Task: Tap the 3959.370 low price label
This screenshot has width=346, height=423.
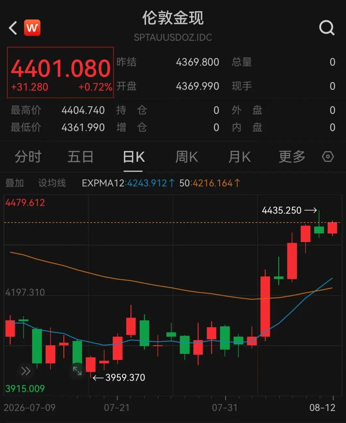Action: [x=125, y=378]
